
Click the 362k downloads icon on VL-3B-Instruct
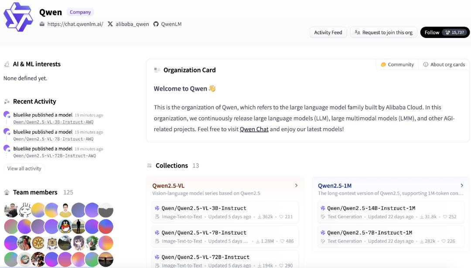pos(259,217)
